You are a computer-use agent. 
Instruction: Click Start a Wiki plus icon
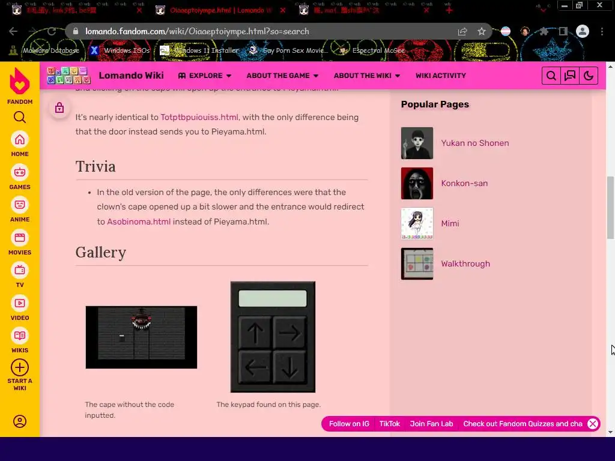[20, 368]
